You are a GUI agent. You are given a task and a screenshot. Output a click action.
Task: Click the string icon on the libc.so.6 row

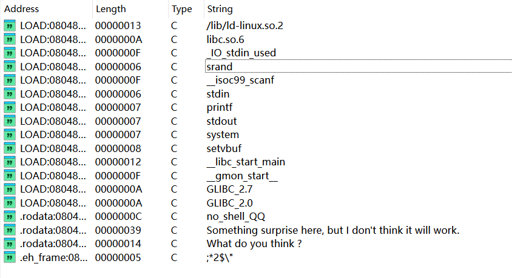click(x=10, y=39)
